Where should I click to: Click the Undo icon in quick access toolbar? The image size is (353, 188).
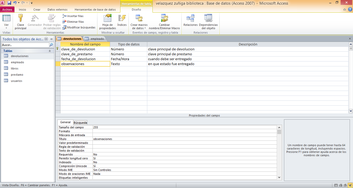[x=15, y=3]
